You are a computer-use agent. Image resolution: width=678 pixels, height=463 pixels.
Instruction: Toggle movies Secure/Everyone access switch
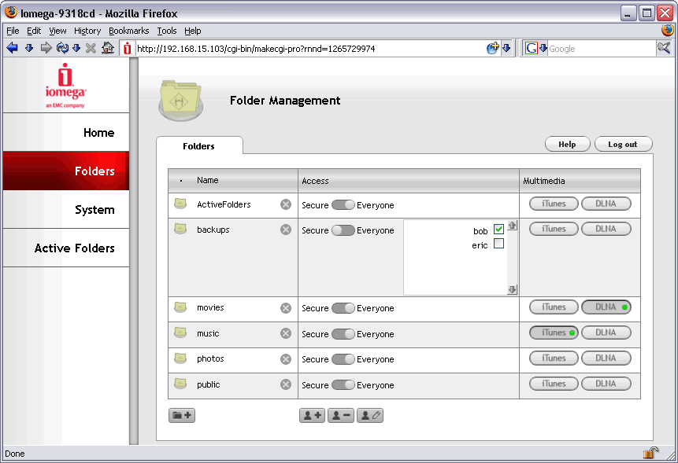[343, 308]
